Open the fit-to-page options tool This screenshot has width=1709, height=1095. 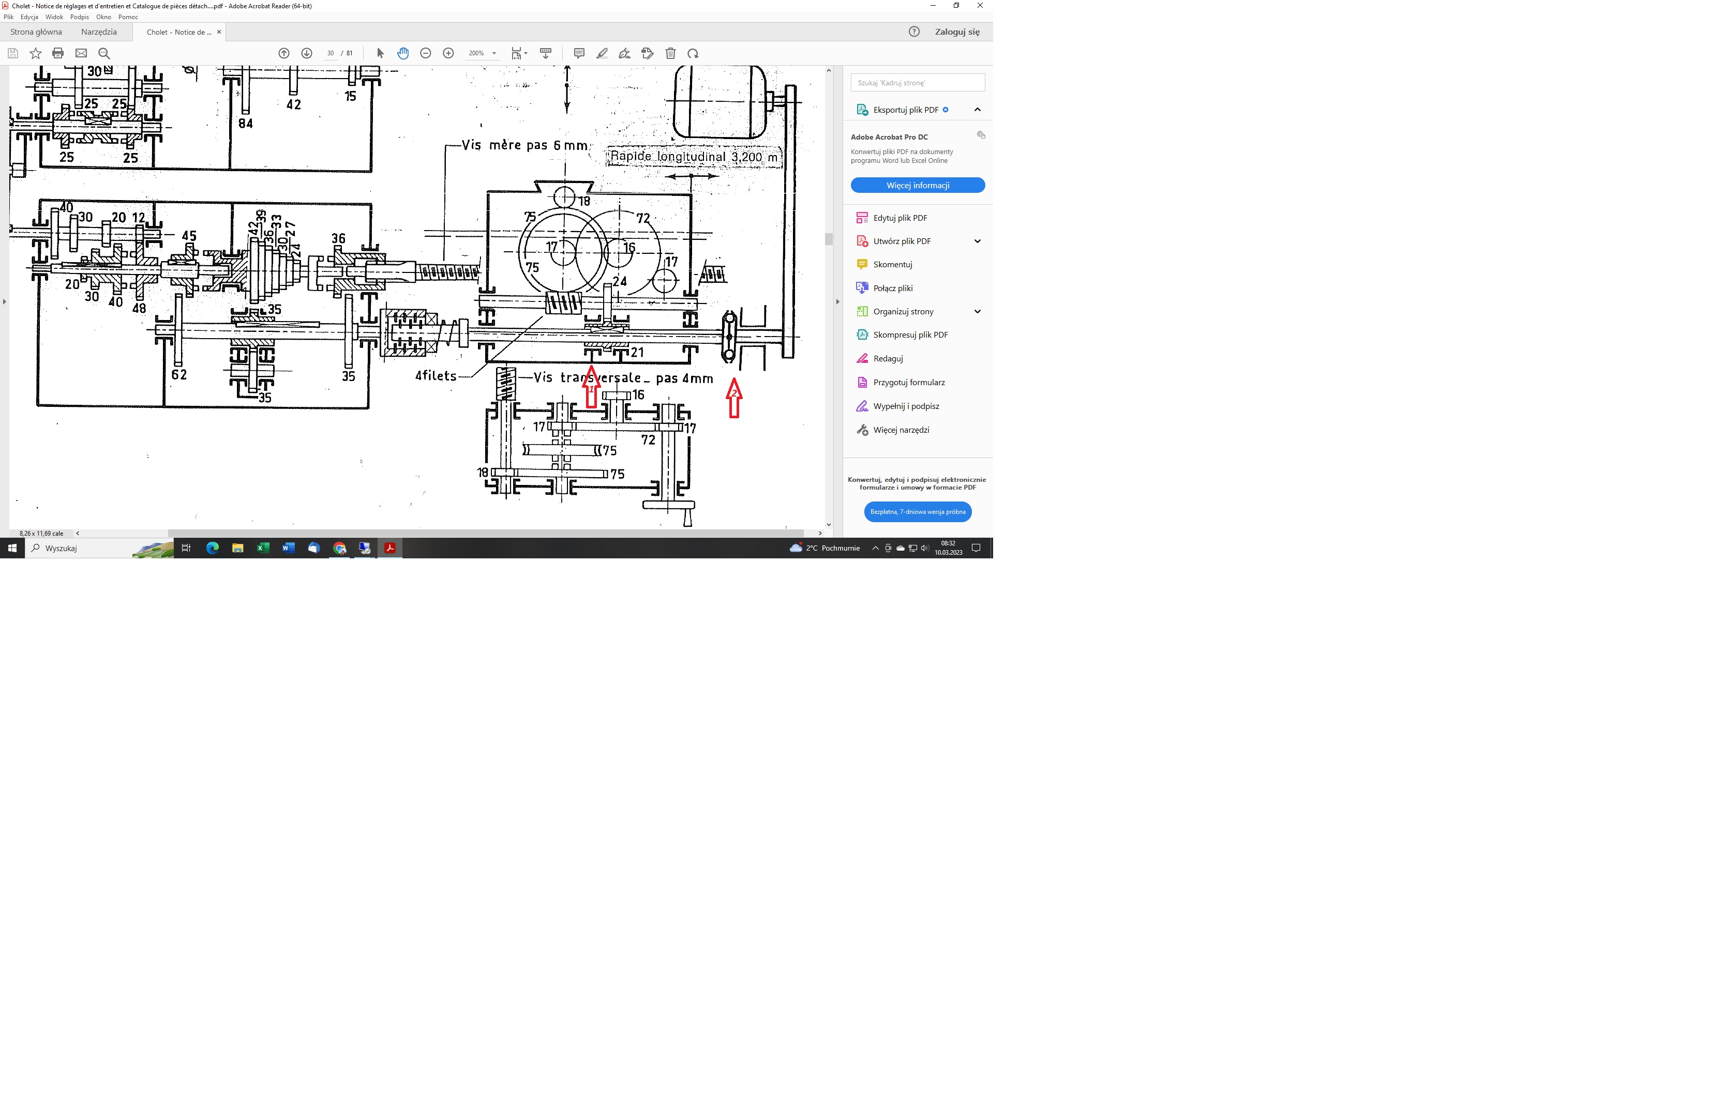[x=519, y=53]
